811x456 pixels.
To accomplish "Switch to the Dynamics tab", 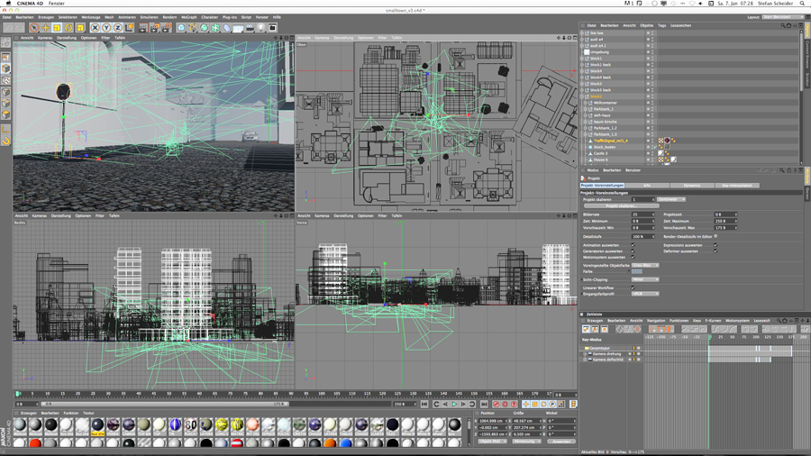I will click(x=692, y=186).
